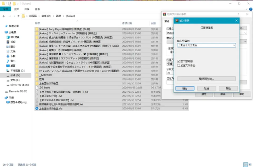The width and height of the screenshot is (253, 167).
Task: Click 取消 in the password dialog
Action: point(207,89)
